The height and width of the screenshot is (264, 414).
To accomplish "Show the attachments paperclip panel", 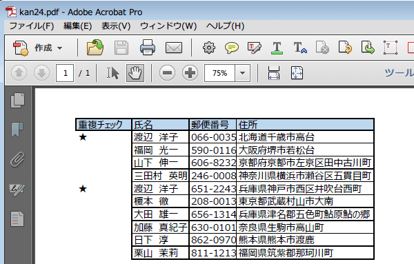I will tap(18, 159).
